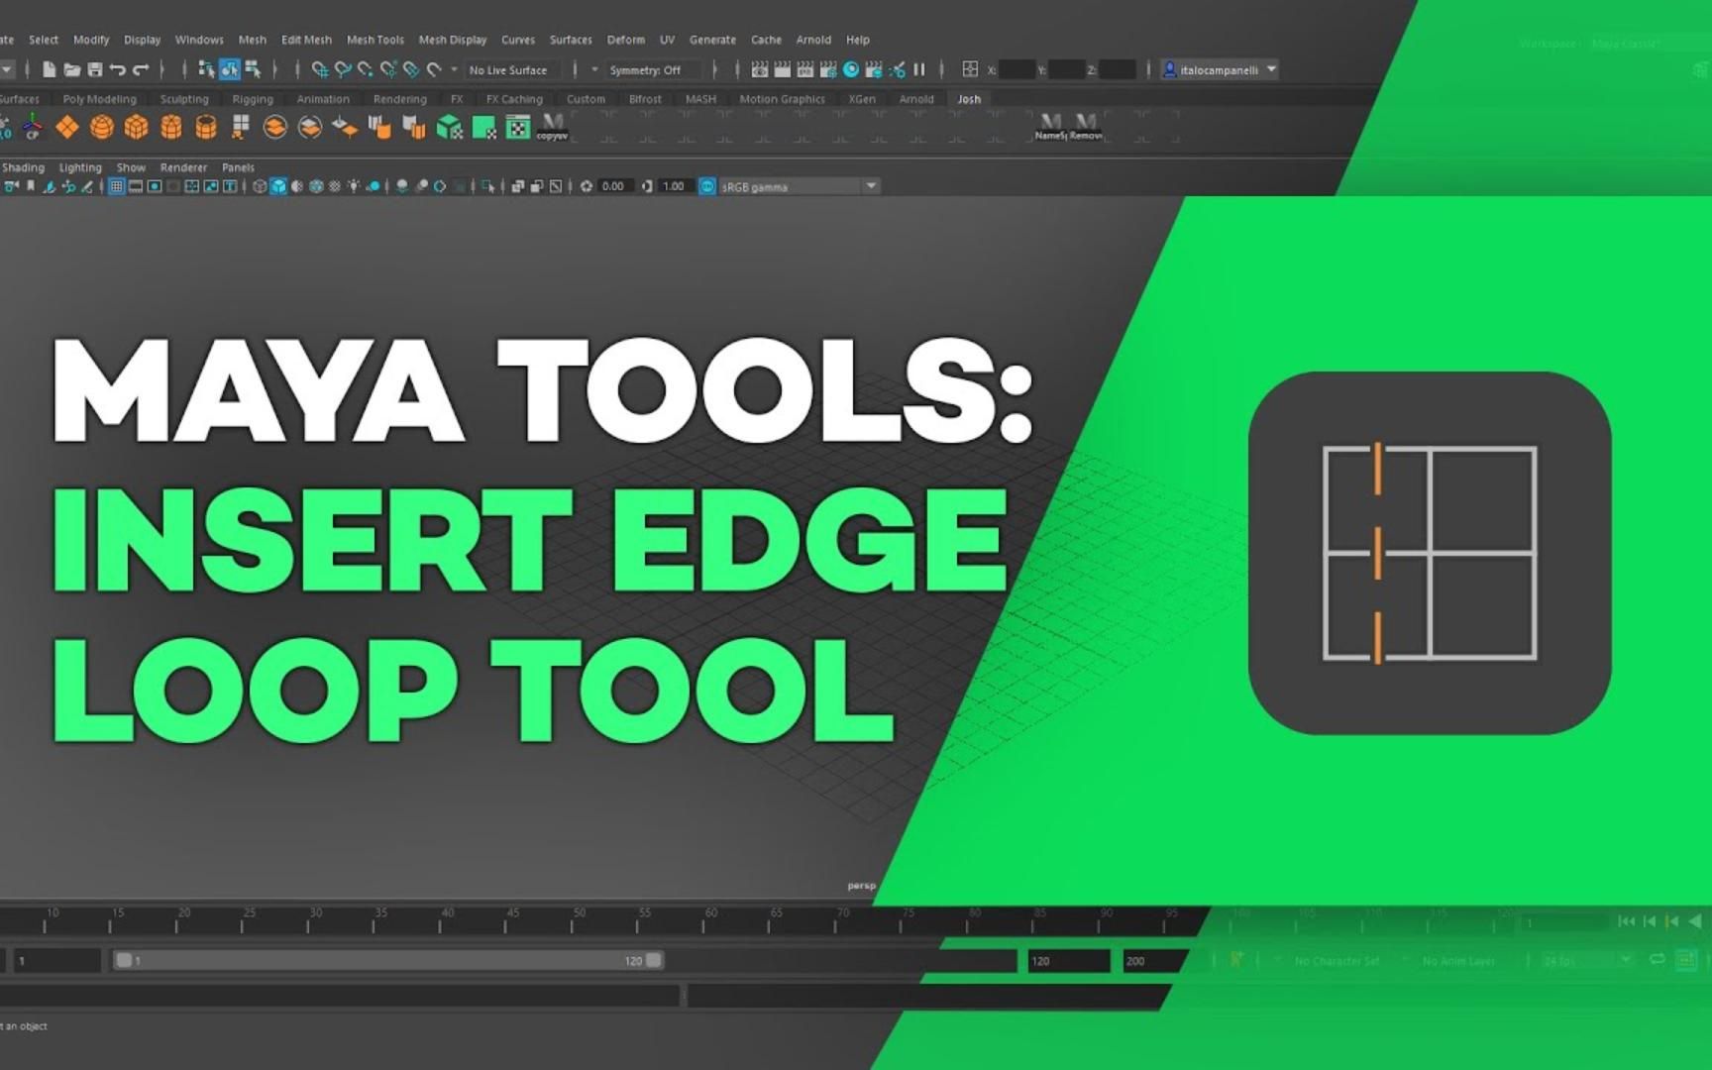Image resolution: width=1712 pixels, height=1070 pixels.
Task: Open the viewport Show menu
Action: [x=131, y=167]
